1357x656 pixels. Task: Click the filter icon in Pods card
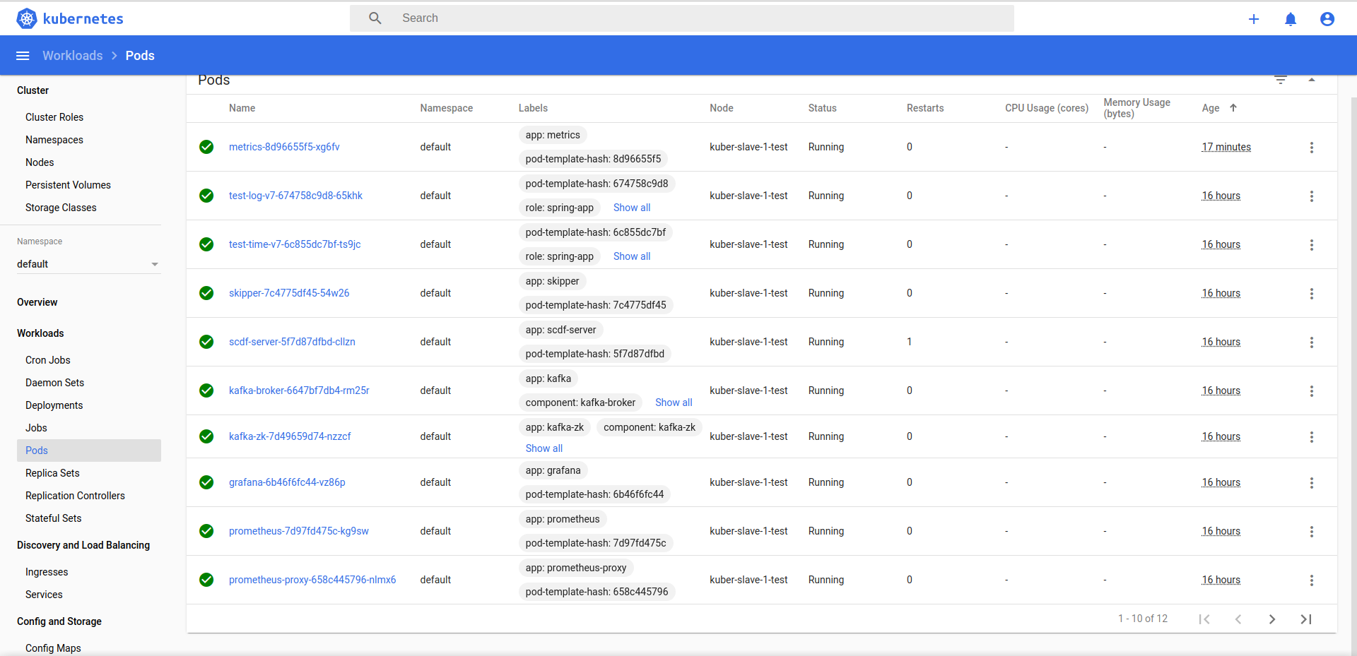click(1281, 80)
